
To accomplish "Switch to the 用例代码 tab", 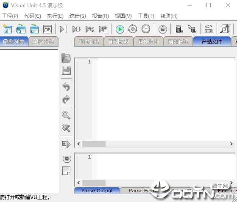I will 178,41.
